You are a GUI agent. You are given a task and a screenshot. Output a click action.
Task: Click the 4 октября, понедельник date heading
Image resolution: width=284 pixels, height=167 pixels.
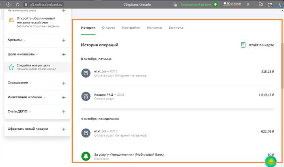pyautogui.click(x=100, y=119)
